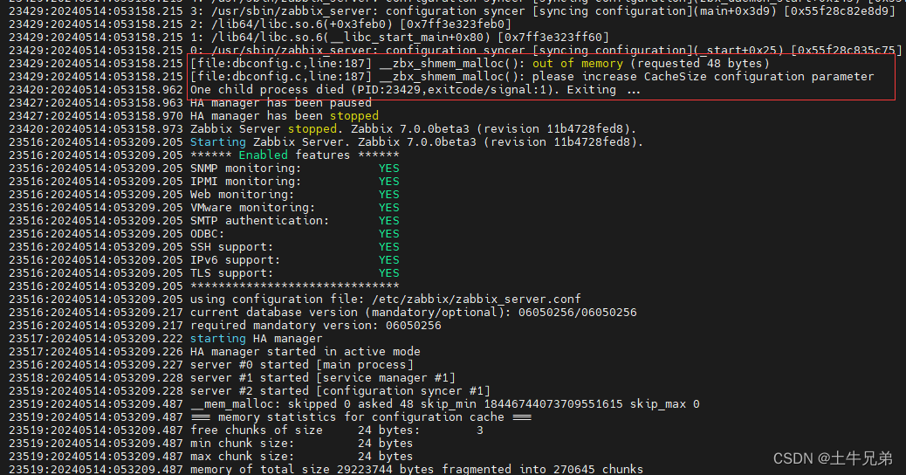Click 'HA manager started in active mode'
This screenshot has height=475, width=906.
click(305, 352)
